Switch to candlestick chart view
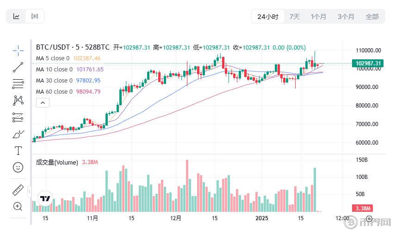Image resolution: width=396 pixels, height=235 pixels. 35,16
